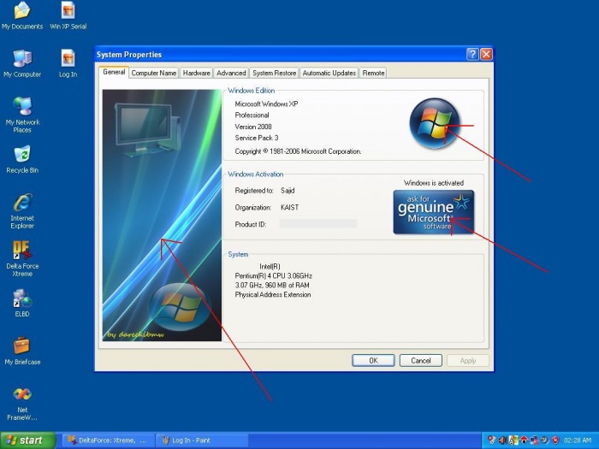Select the Recycle Bin icon
The width and height of the screenshot is (599, 449).
point(22,160)
